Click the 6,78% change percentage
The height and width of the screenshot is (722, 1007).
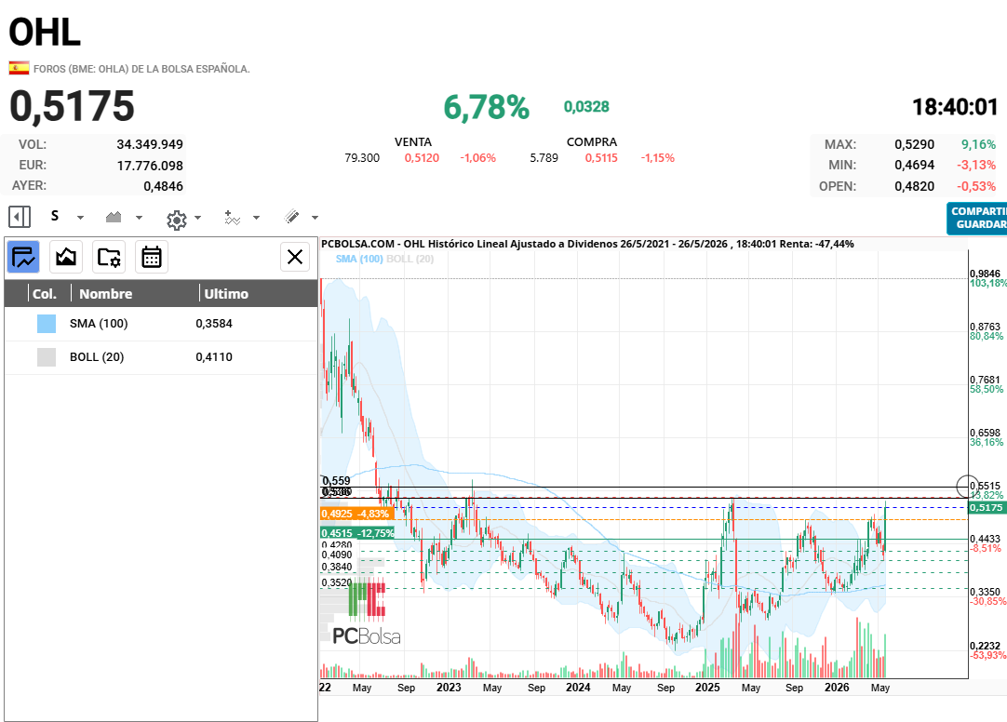pos(486,107)
